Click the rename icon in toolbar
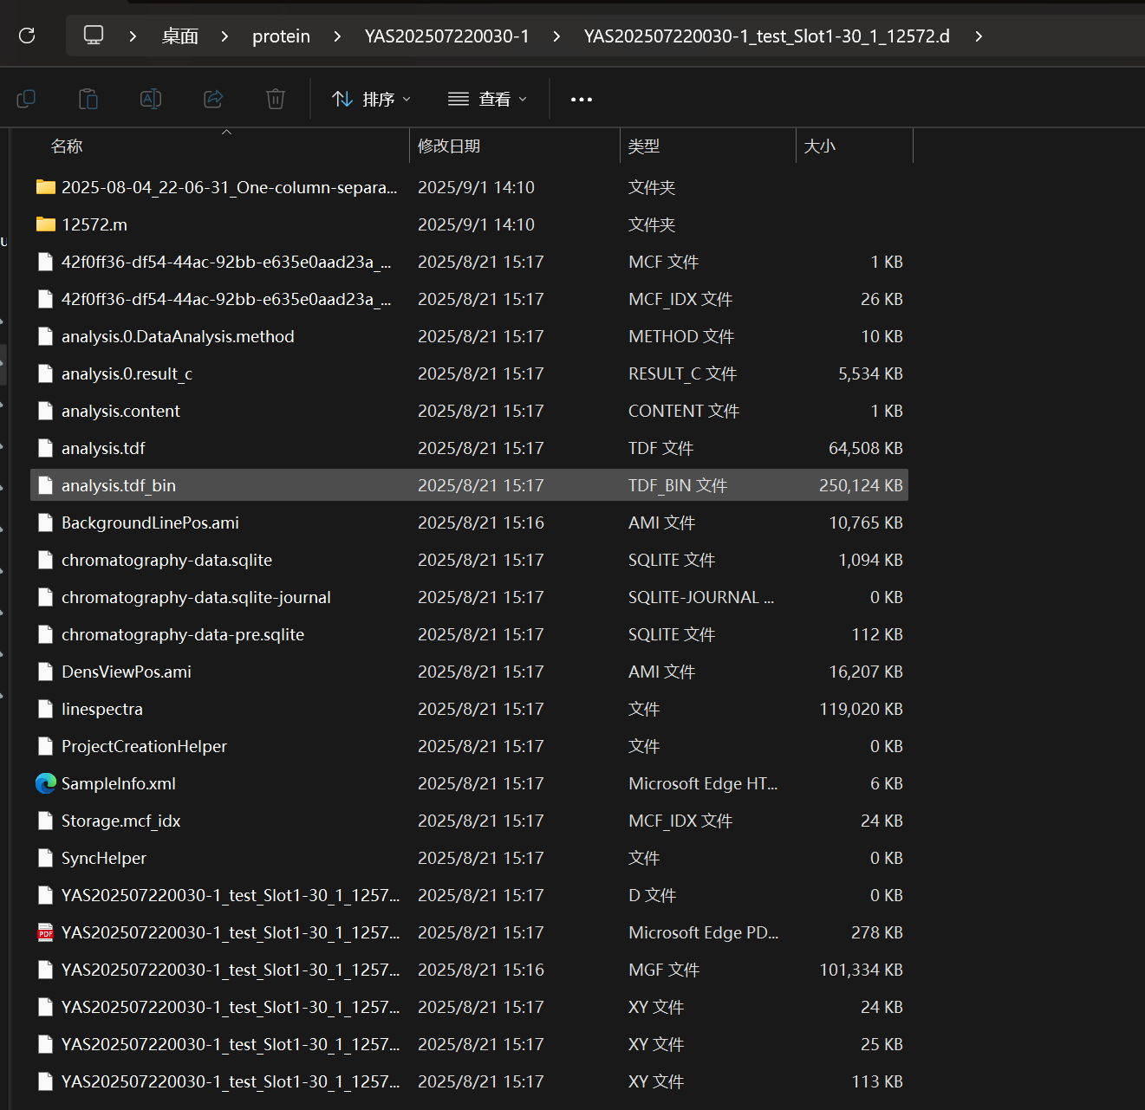Viewport: 1145px width, 1110px height. click(x=151, y=99)
